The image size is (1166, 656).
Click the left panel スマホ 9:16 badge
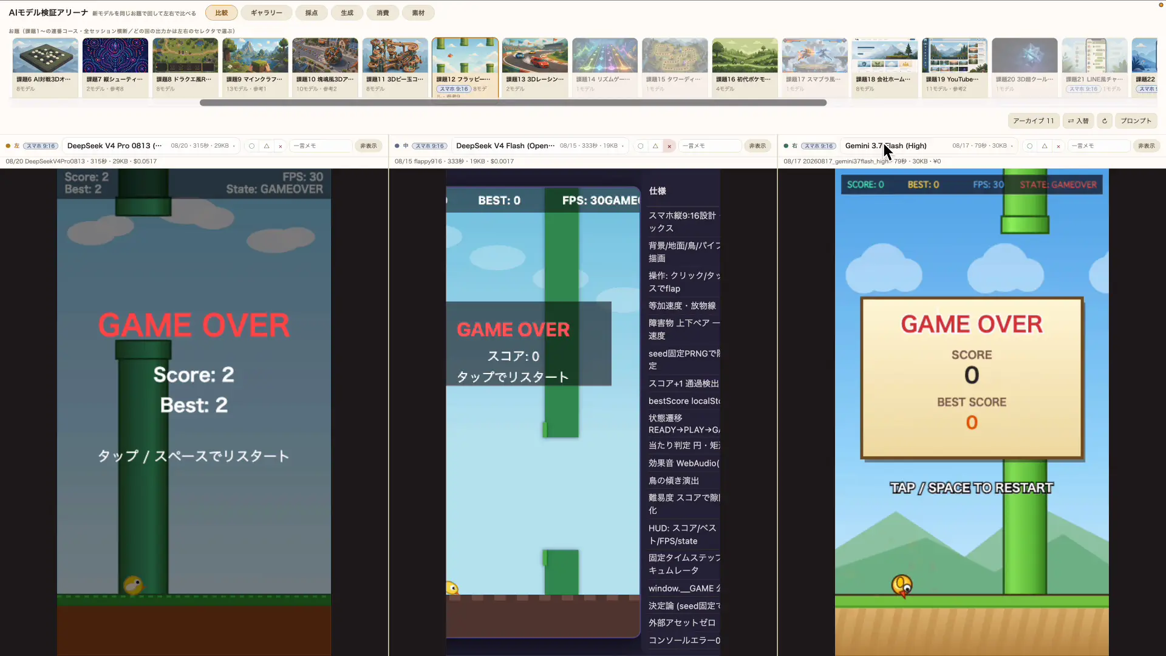(x=41, y=146)
